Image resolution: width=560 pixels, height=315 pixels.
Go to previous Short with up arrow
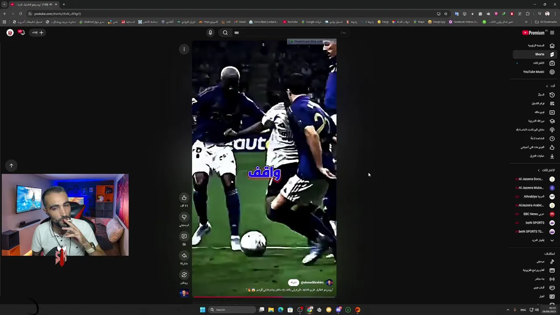(x=11, y=165)
